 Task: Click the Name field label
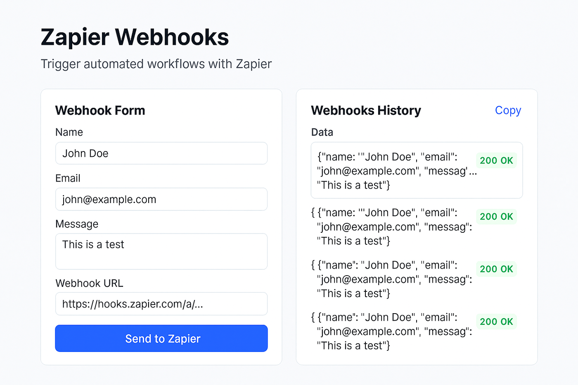(x=69, y=132)
